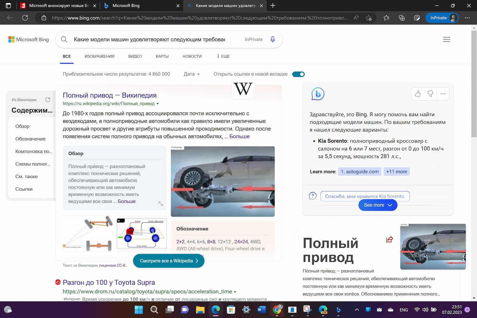Toggle open links in new tab switch
The image size is (477, 318).
(298, 74)
